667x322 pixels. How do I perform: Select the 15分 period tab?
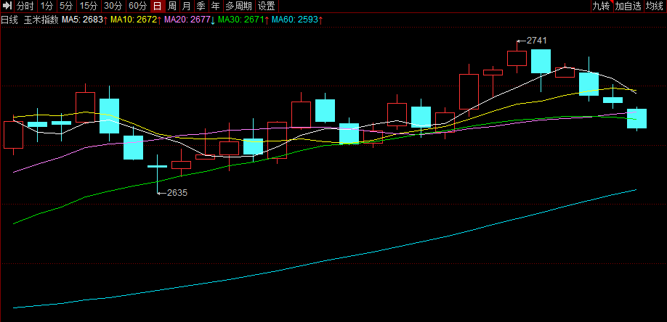(x=89, y=6)
